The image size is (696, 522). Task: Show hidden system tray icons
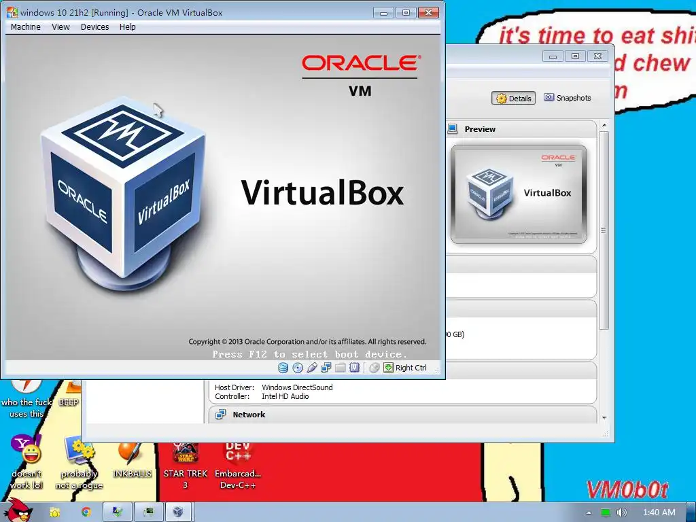coord(589,512)
